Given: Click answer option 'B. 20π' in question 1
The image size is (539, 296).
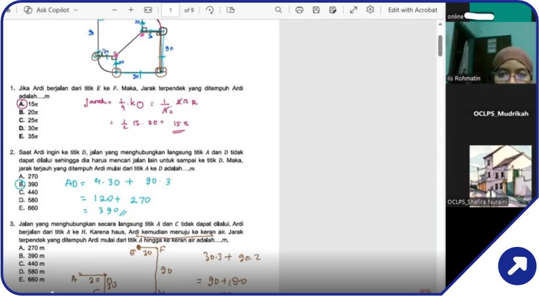Looking at the screenshot, I should click(x=29, y=112).
